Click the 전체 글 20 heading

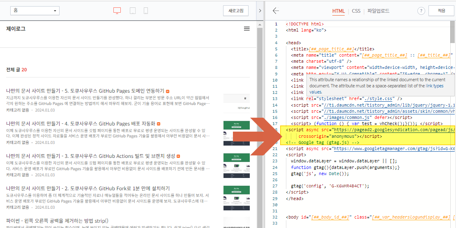click(x=16, y=70)
